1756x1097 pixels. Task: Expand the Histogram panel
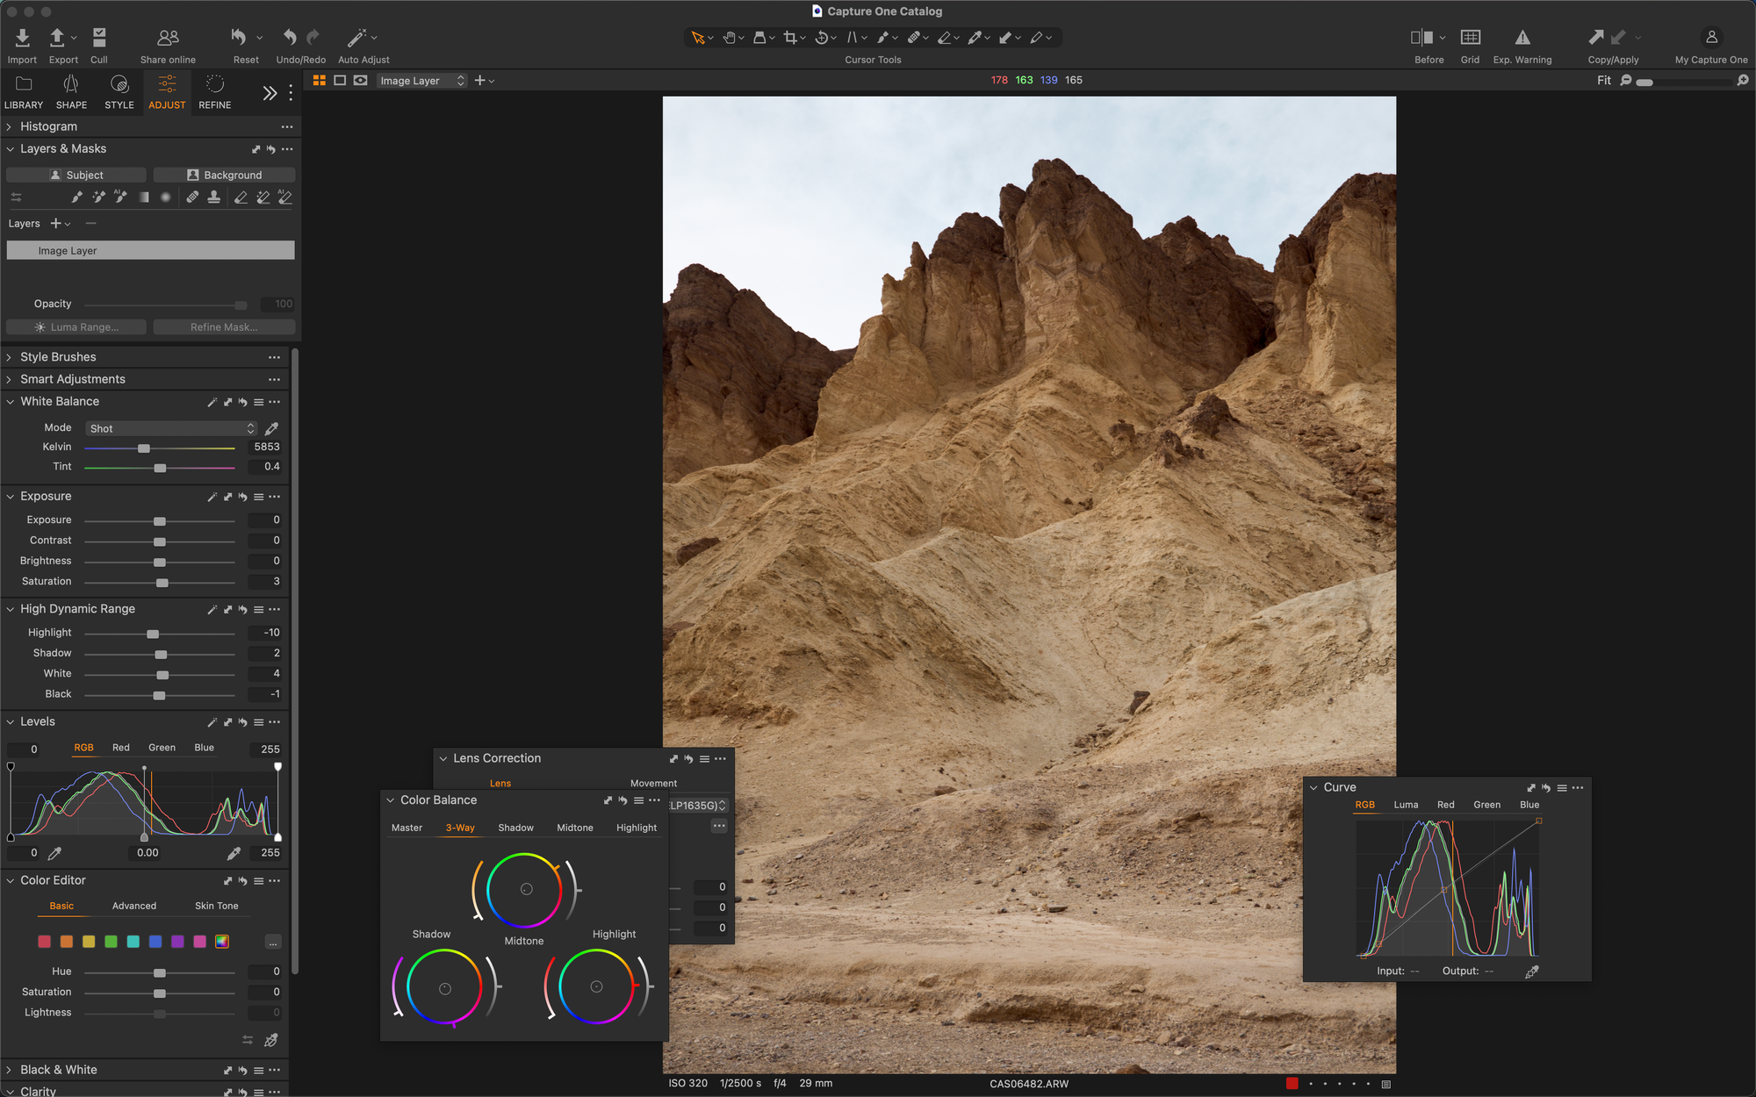[10, 126]
